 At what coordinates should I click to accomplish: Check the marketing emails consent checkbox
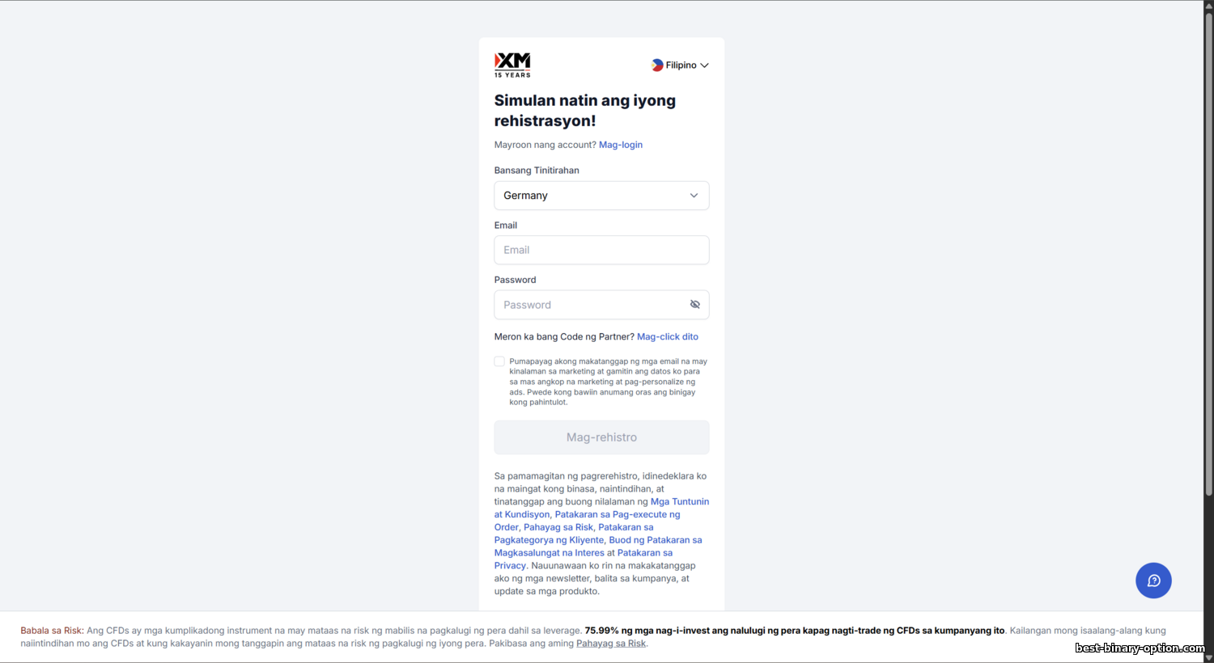(x=499, y=361)
